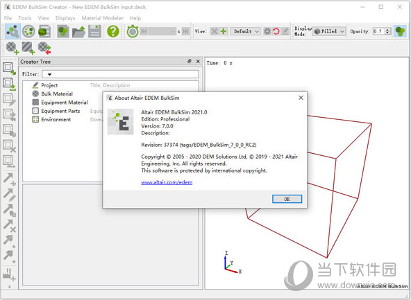
Task: Click the 'Time: 0 s' label in the viewer
Action: pos(219,63)
